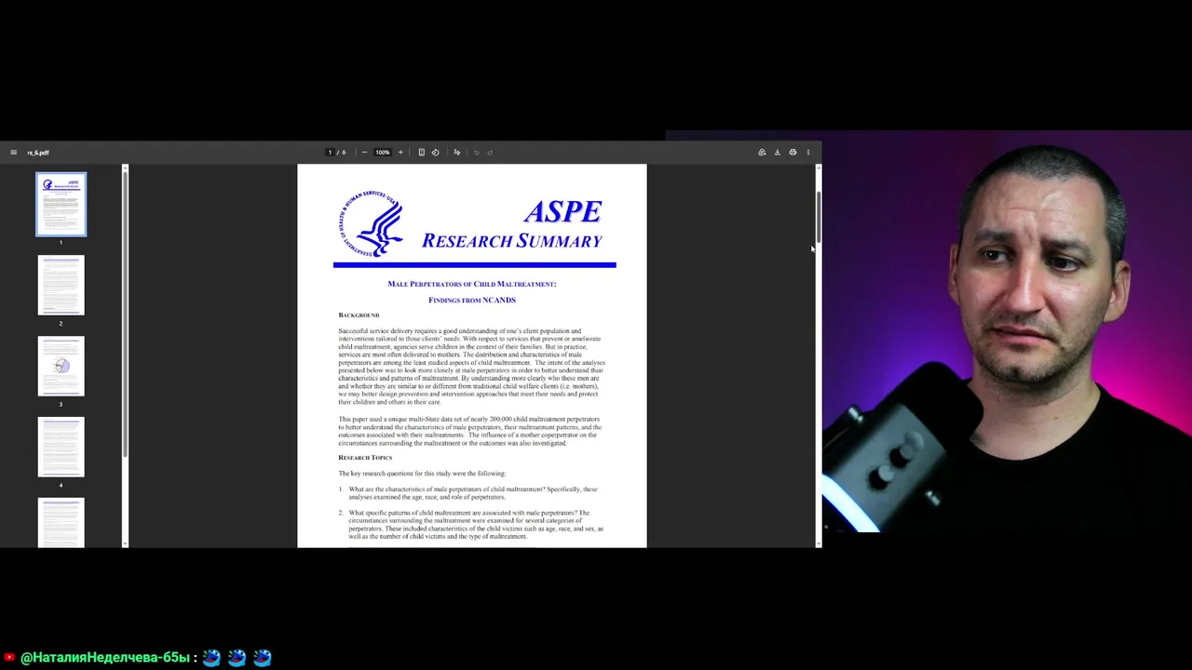Zoom out with the minus icon

(x=364, y=153)
